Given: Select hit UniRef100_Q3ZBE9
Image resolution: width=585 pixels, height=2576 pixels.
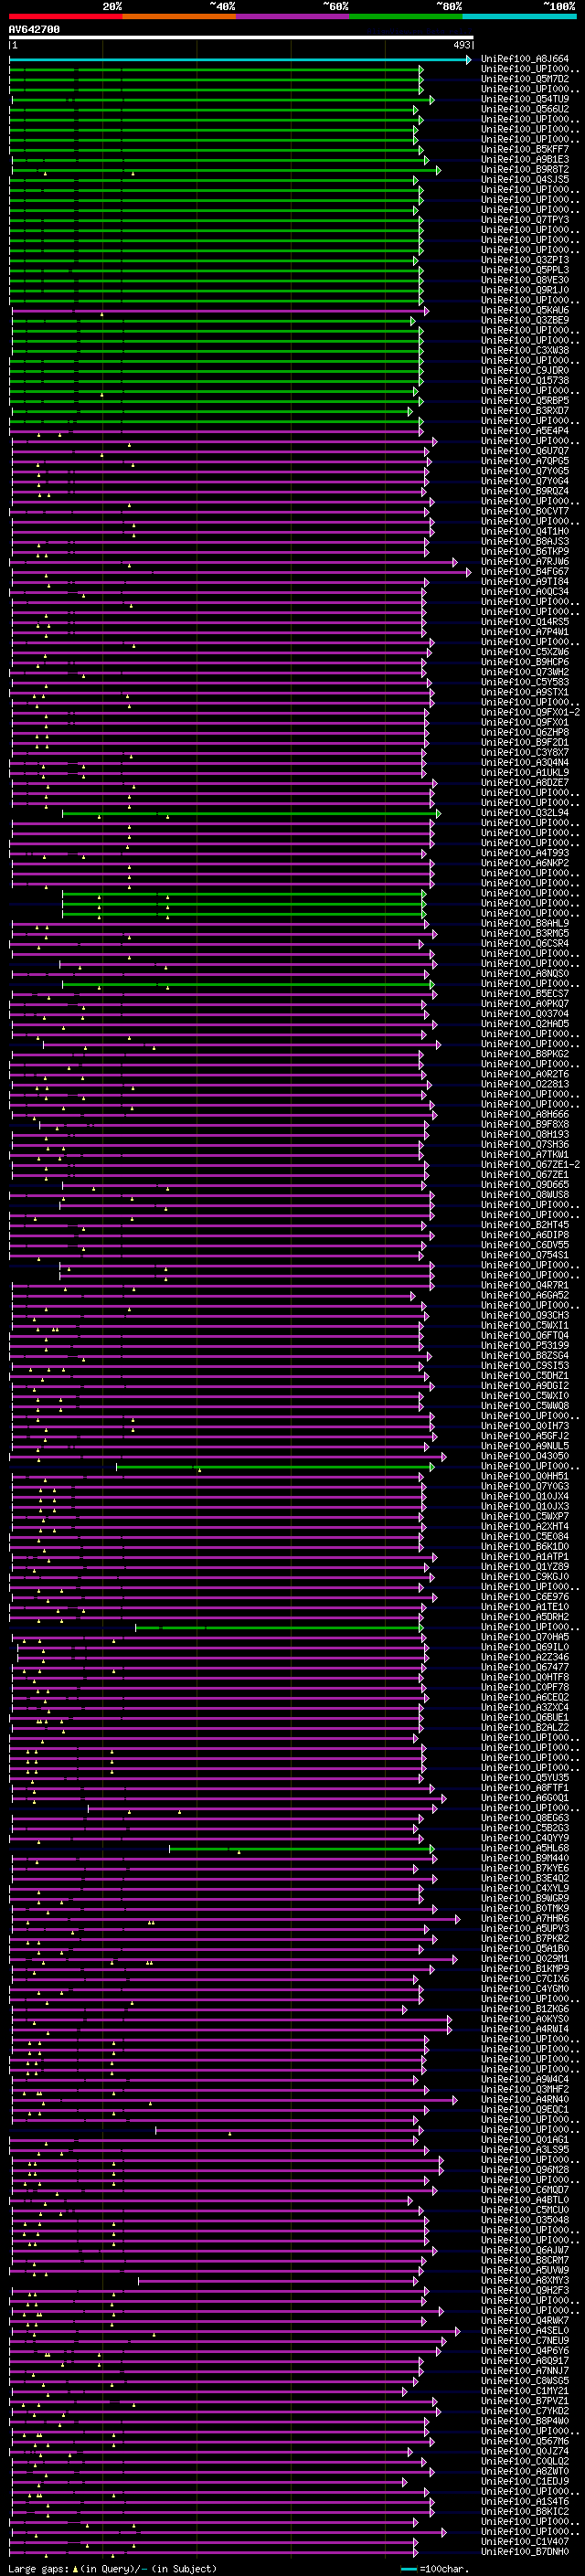Looking at the screenshot, I should [525, 320].
